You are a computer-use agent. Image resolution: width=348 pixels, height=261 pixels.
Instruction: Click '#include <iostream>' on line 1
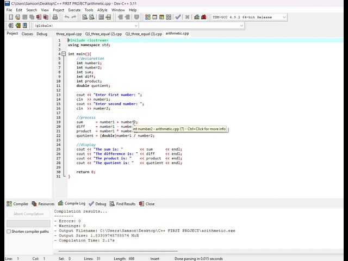[x=88, y=40]
